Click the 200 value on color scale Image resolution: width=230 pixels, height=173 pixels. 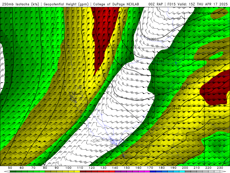pyautogui.click(x=185, y=168)
